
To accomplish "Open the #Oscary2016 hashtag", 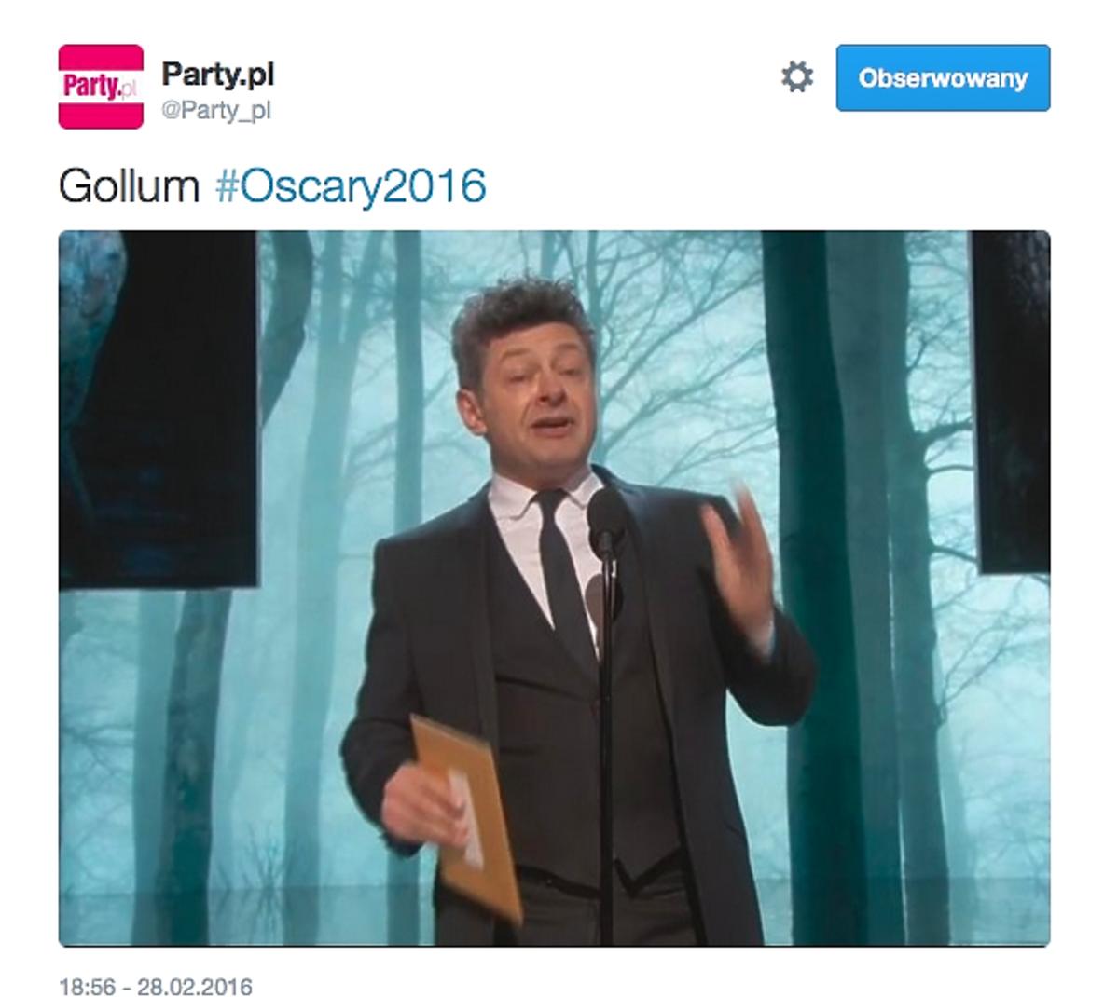I will (x=351, y=186).
